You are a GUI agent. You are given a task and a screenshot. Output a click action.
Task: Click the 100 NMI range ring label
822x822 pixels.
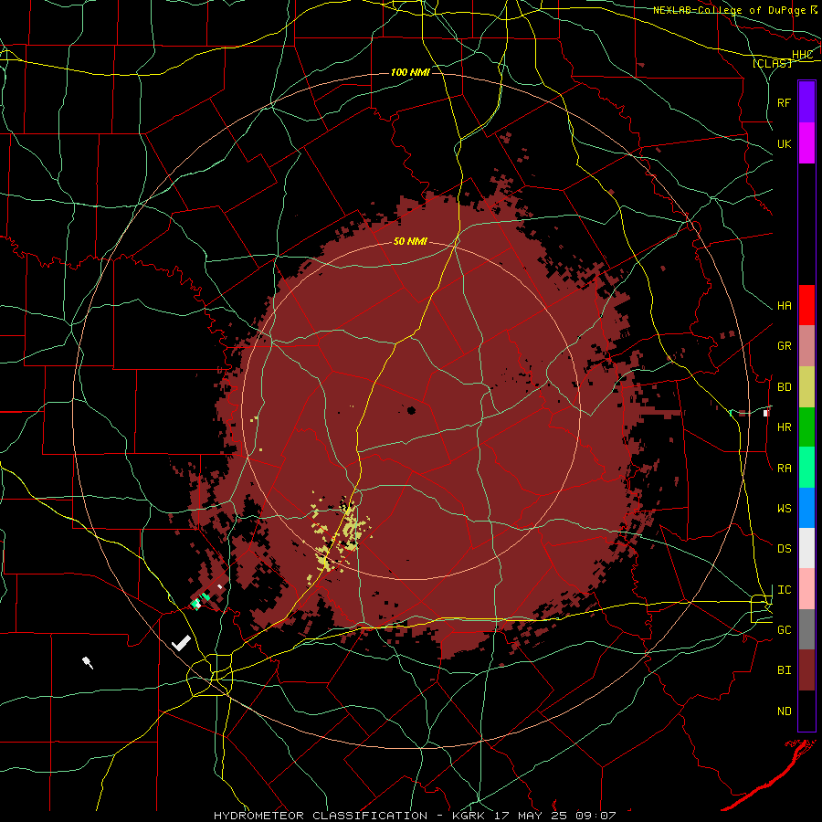410,72
